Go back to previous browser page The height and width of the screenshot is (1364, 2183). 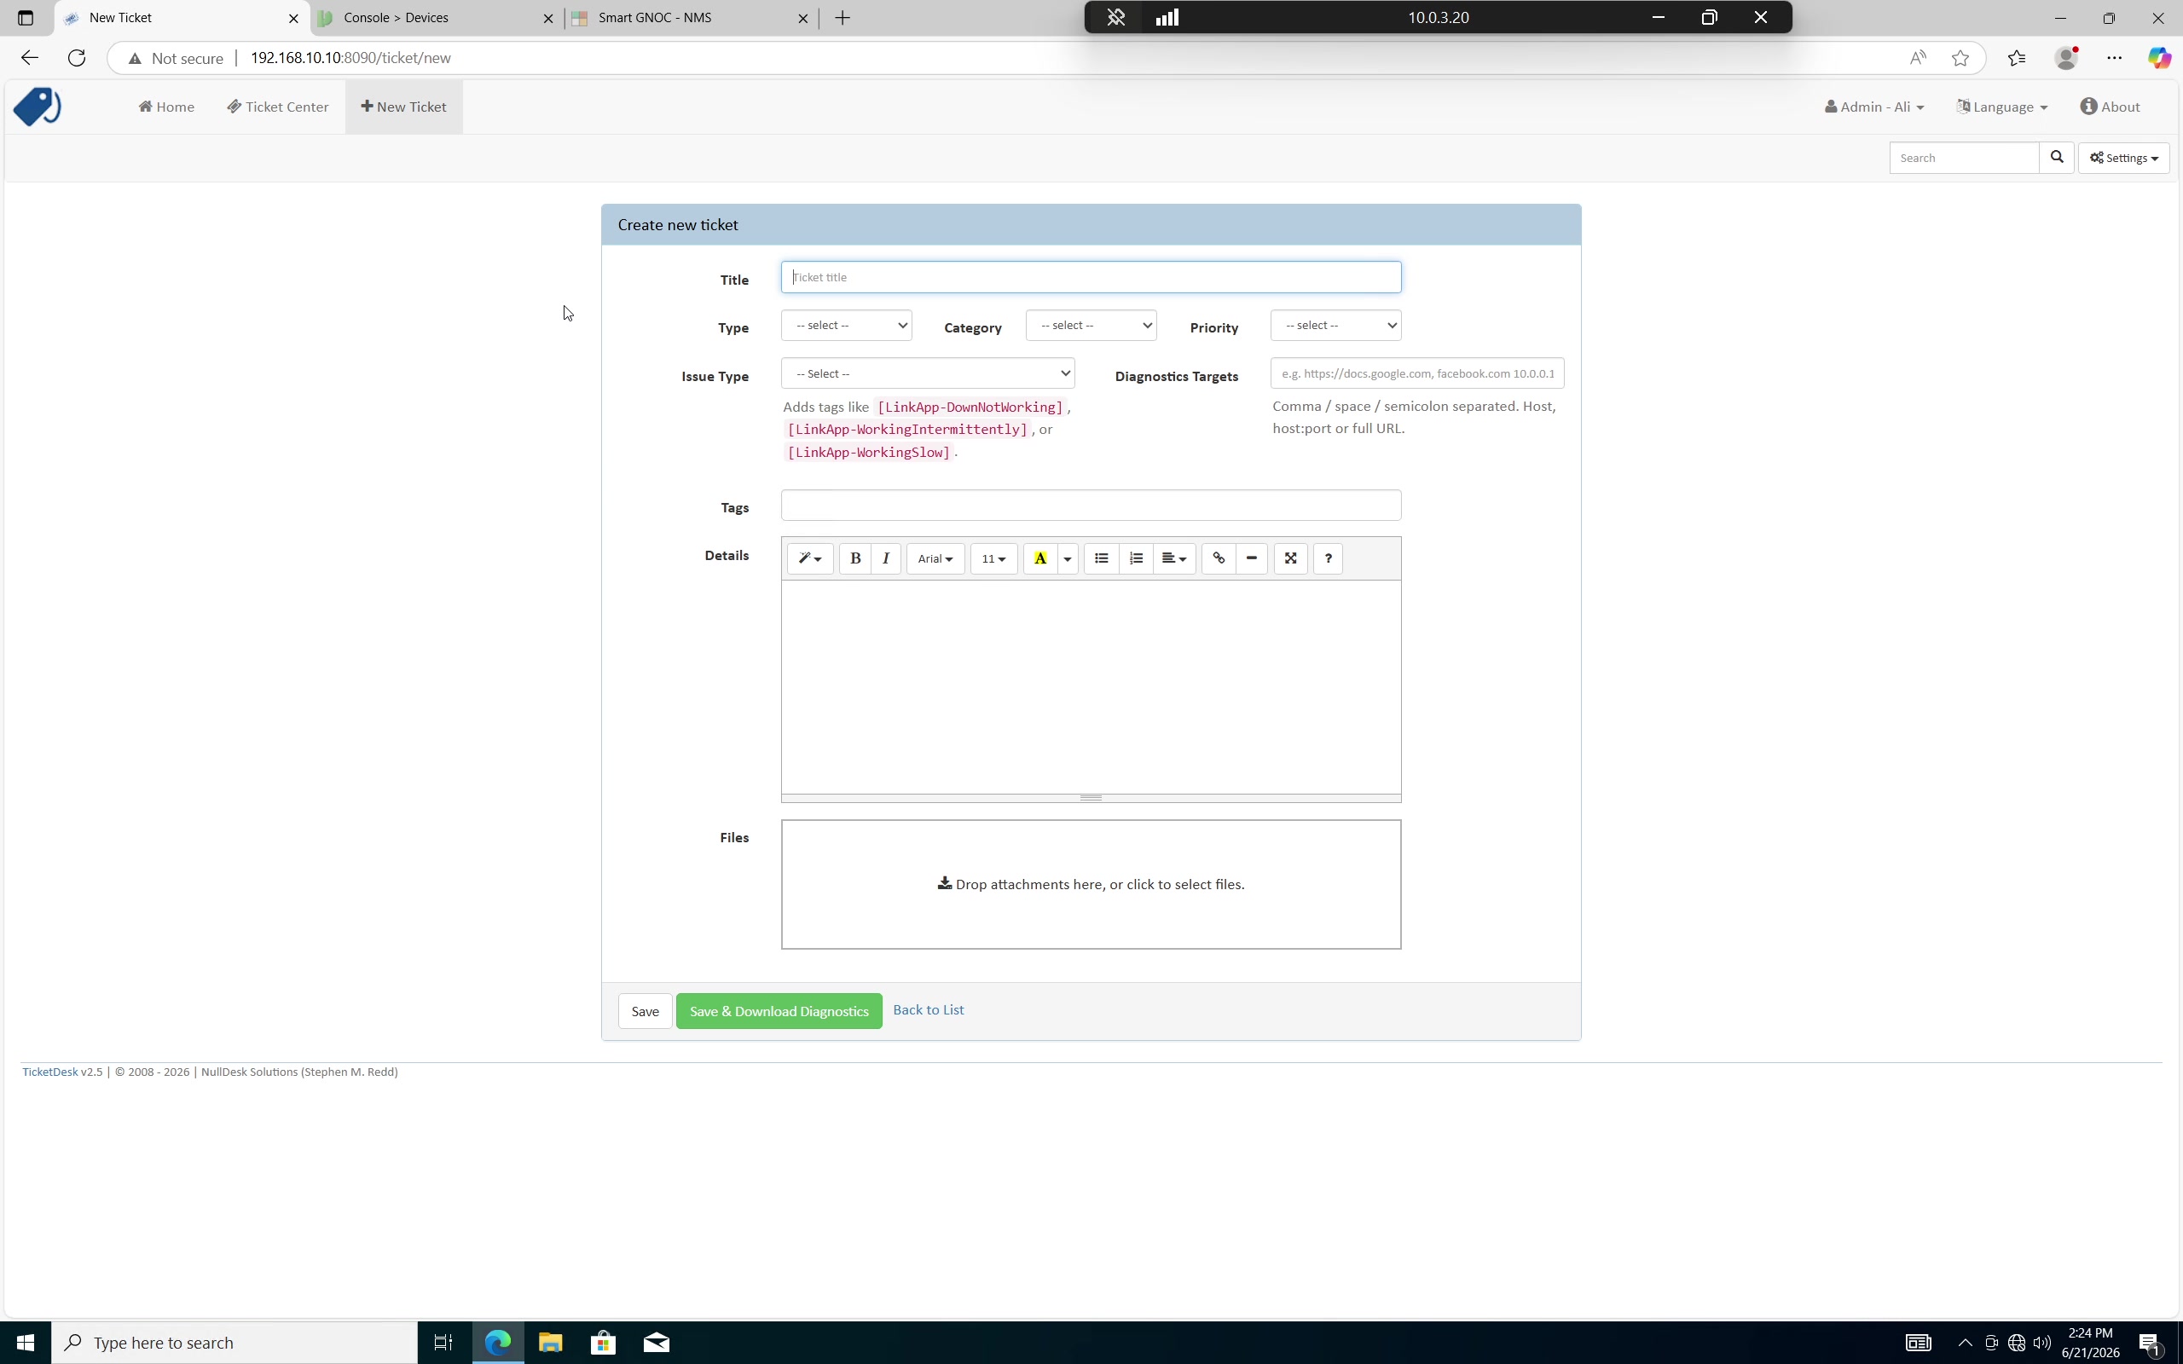29,58
